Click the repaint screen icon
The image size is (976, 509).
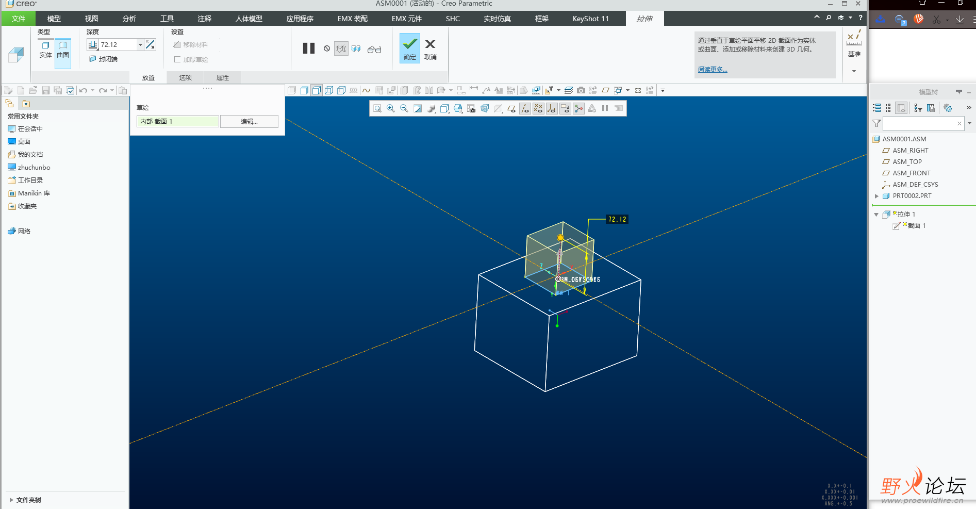tap(418, 108)
